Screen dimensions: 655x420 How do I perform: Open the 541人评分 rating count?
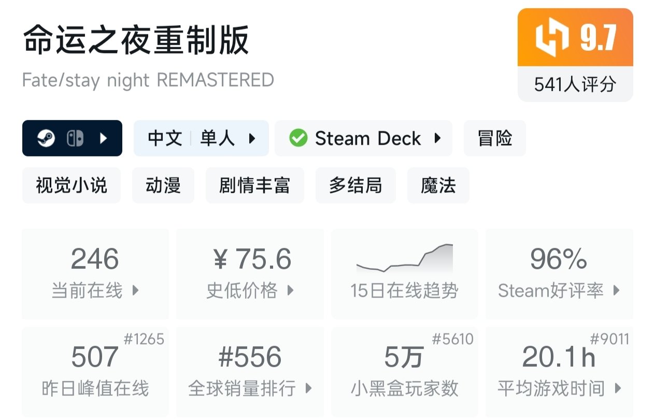(x=575, y=84)
